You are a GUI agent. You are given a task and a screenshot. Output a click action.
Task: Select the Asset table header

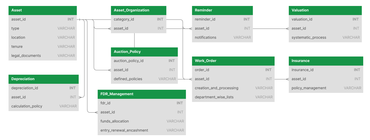tap(43, 10)
